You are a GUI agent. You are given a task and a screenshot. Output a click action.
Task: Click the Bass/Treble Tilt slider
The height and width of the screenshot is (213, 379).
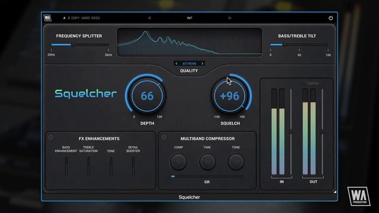298,45
